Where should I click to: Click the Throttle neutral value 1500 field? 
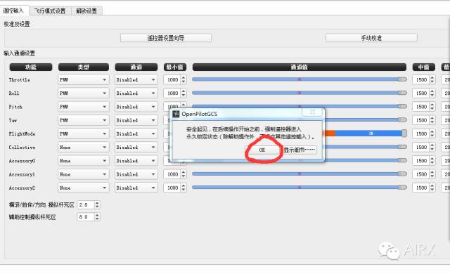tap(421, 79)
